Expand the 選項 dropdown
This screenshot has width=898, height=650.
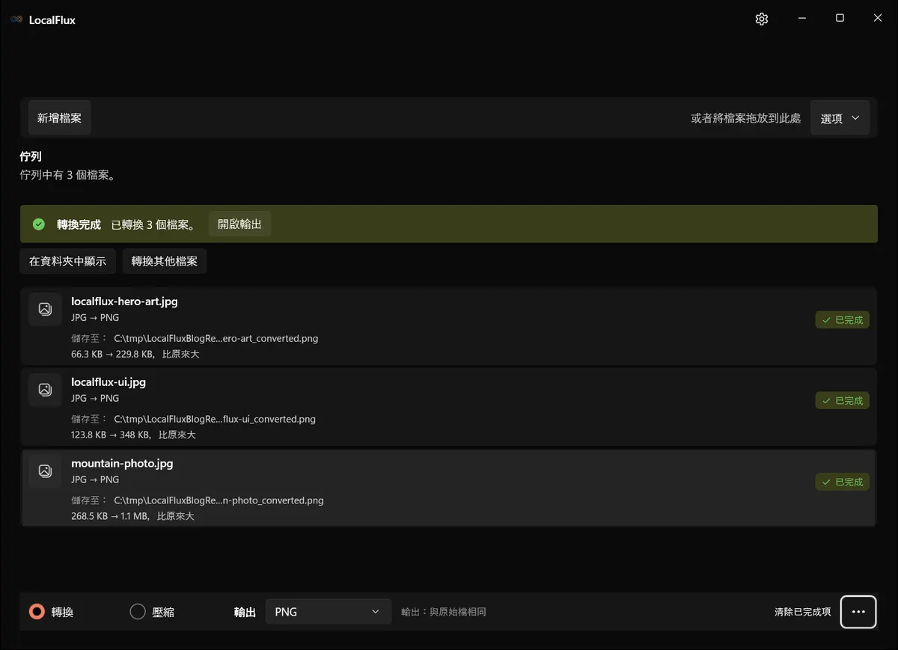point(840,118)
